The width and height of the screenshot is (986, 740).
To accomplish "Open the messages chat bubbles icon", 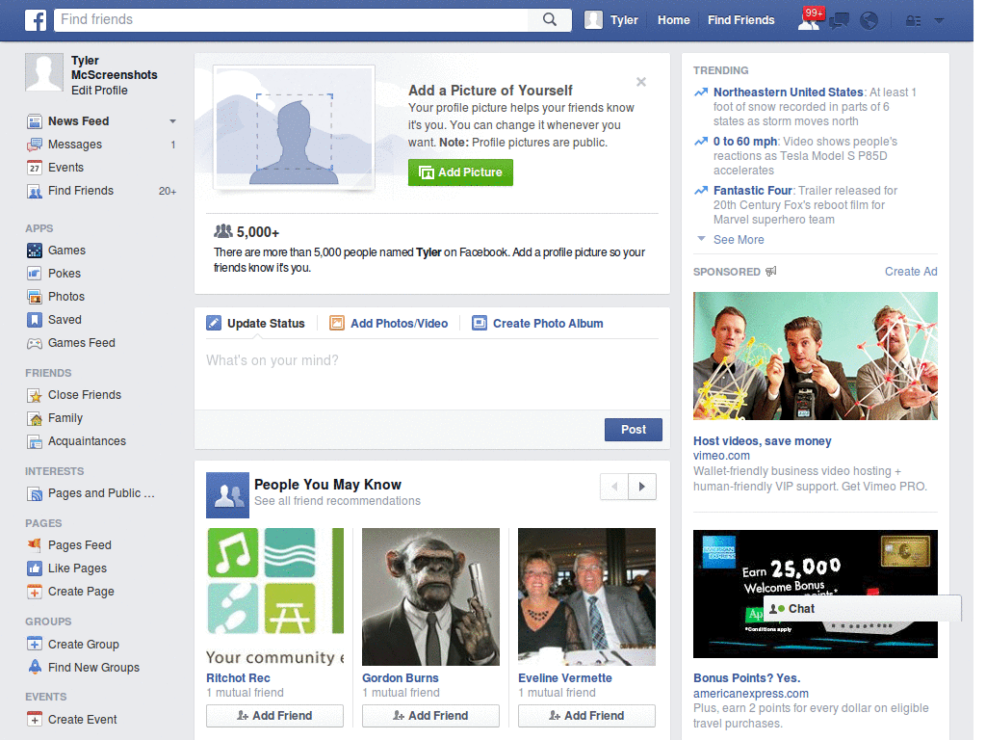I will [839, 21].
